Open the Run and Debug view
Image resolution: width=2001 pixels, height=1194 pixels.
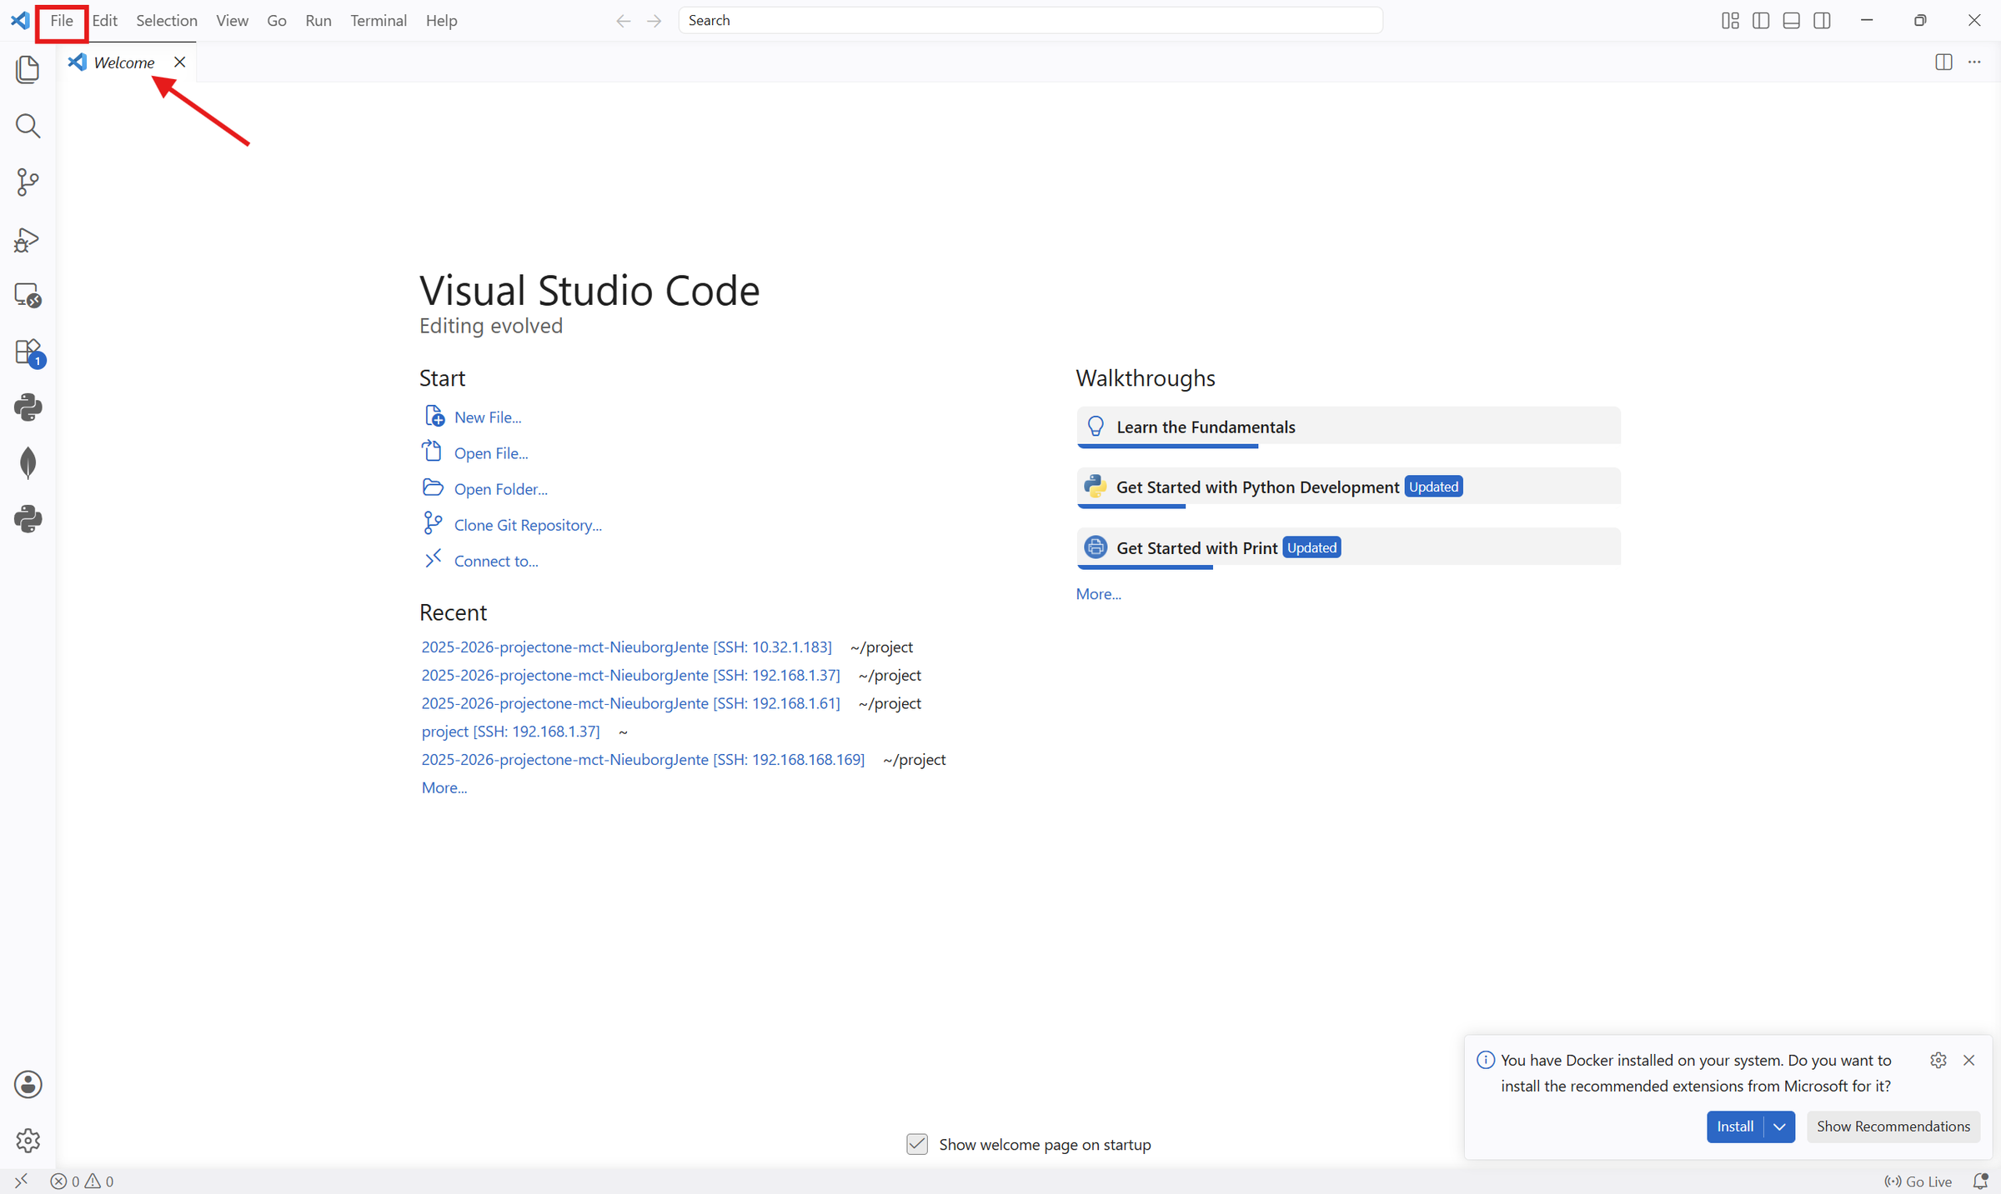pyautogui.click(x=28, y=240)
